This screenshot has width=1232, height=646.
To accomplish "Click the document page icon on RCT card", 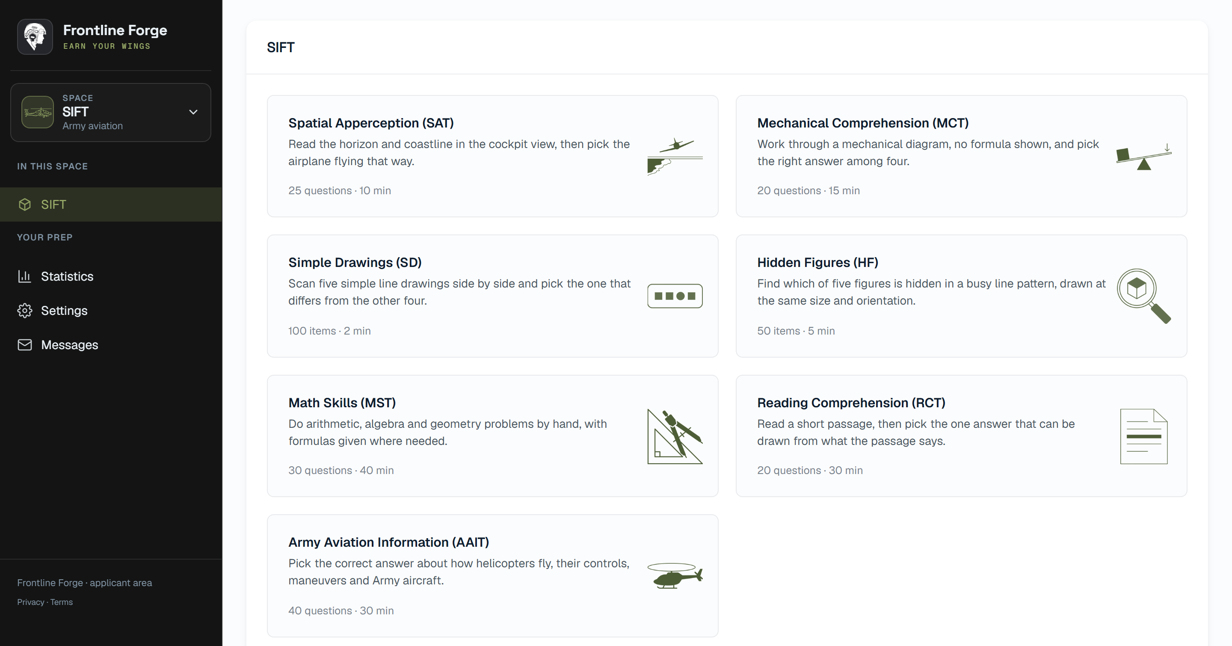I will click(1143, 436).
